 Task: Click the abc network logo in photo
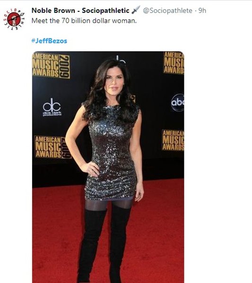point(178,102)
